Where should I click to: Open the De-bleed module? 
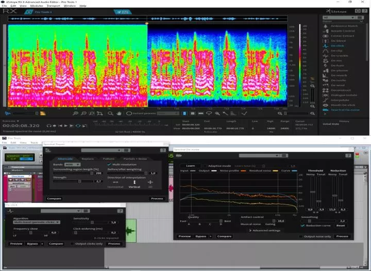pyautogui.click(x=338, y=41)
